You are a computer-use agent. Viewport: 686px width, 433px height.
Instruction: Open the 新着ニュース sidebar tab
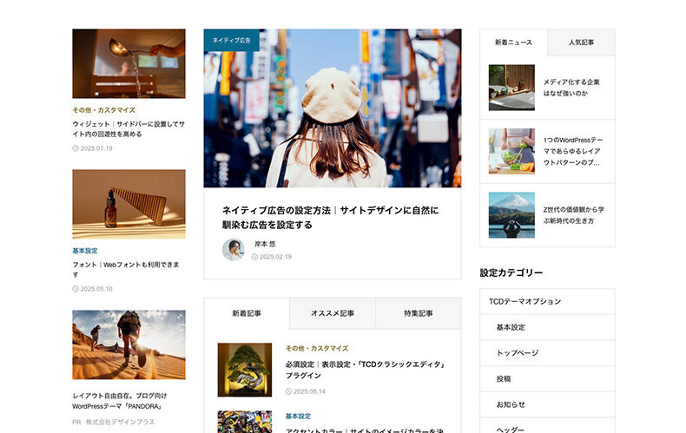coord(513,43)
